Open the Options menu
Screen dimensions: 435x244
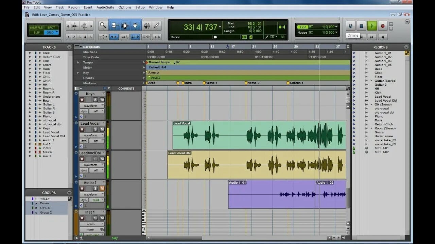click(125, 7)
